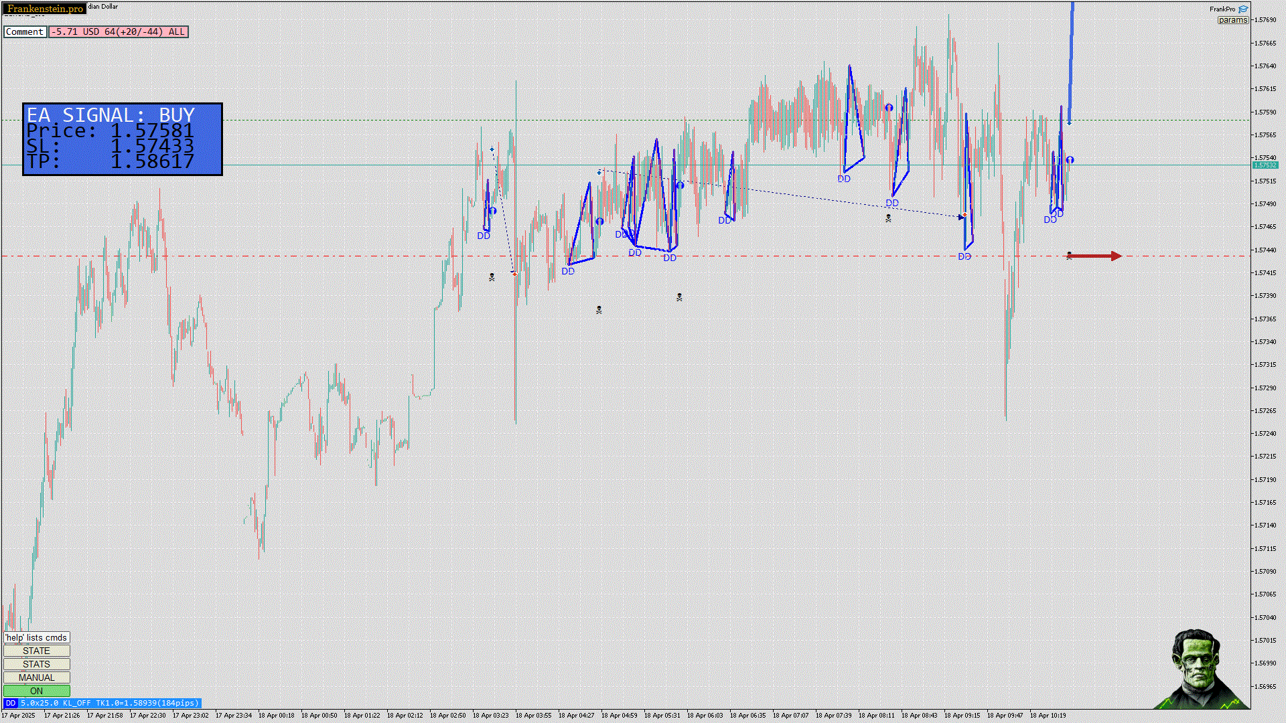Click the 5.0x25.0 KL_OFF TK1.0 status label
The height and width of the screenshot is (723, 1286).
(109, 703)
